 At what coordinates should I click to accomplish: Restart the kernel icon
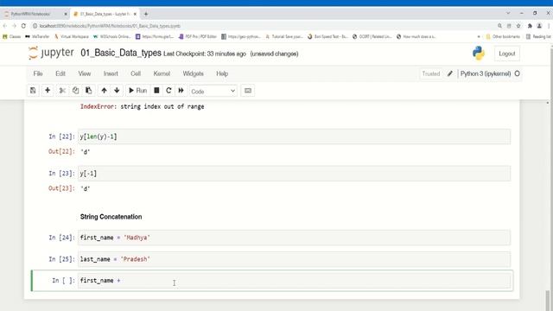(x=168, y=91)
